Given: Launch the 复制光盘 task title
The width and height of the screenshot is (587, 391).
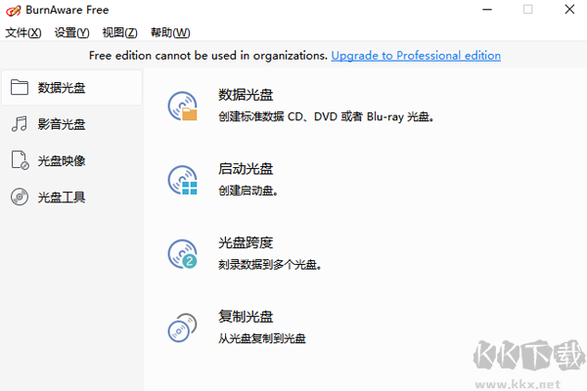Looking at the screenshot, I should pyautogui.click(x=246, y=317).
